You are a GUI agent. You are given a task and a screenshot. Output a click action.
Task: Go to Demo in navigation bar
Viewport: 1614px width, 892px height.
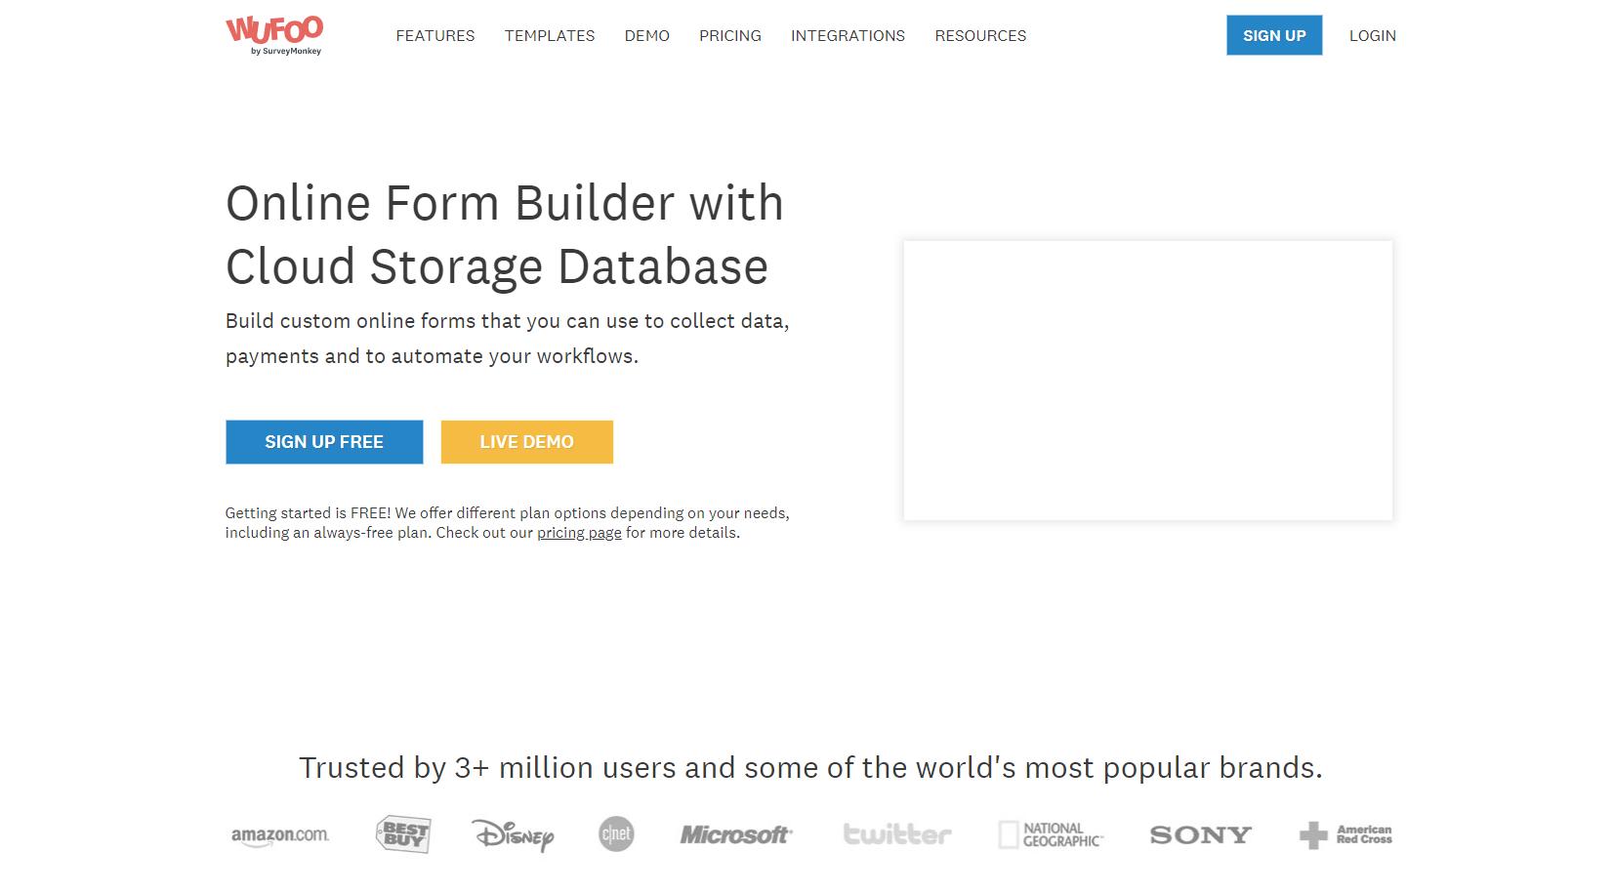pyautogui.click(x=647, y=36)
